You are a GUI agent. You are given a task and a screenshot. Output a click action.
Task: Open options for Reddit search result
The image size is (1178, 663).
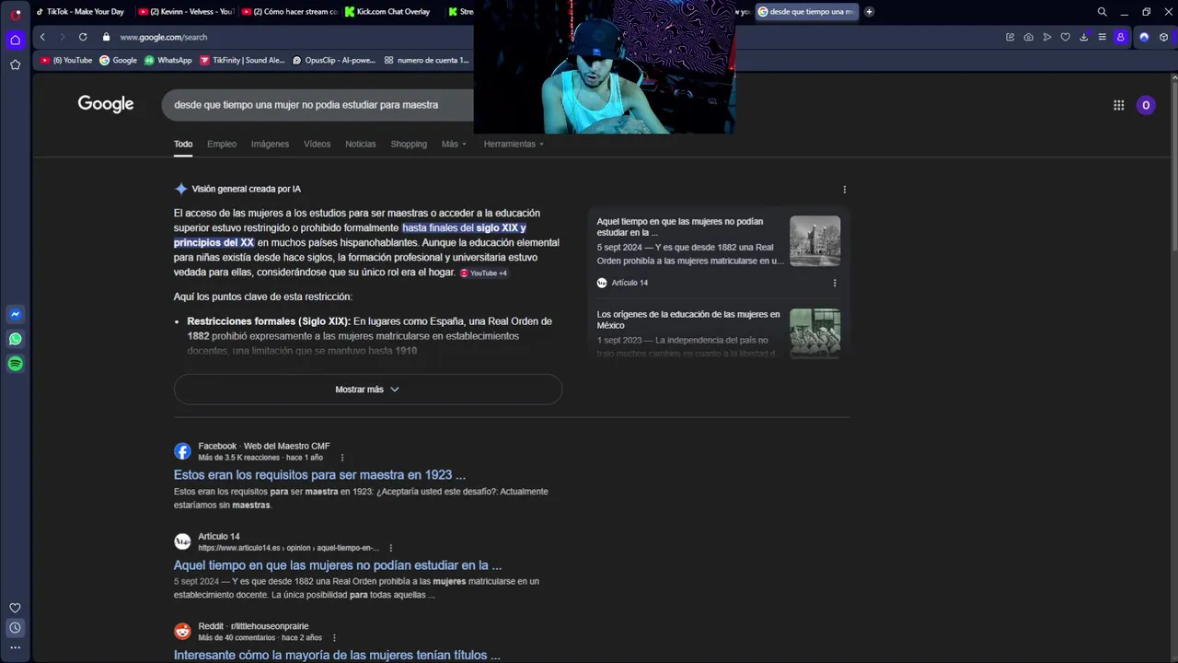click(334, 638)
